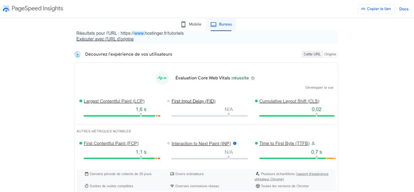Open the Docs link
The width and height of the screenshot is (414, 192).
tap(403, 9)
